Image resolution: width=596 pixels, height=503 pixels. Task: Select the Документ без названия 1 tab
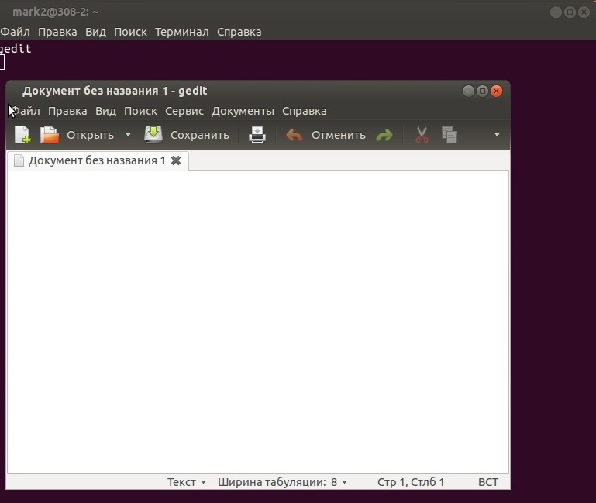click(97, 160)
